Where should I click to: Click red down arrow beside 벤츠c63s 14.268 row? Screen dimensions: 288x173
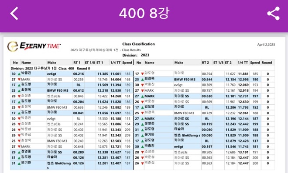click(19, 96)
